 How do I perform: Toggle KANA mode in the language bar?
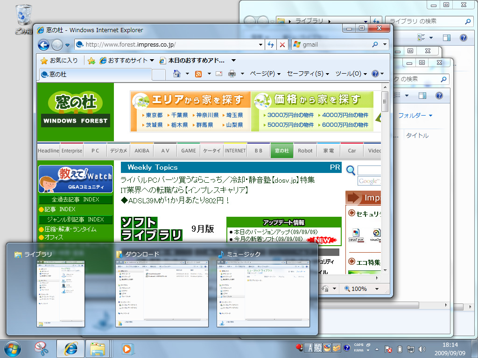click(x=359, y=351)
